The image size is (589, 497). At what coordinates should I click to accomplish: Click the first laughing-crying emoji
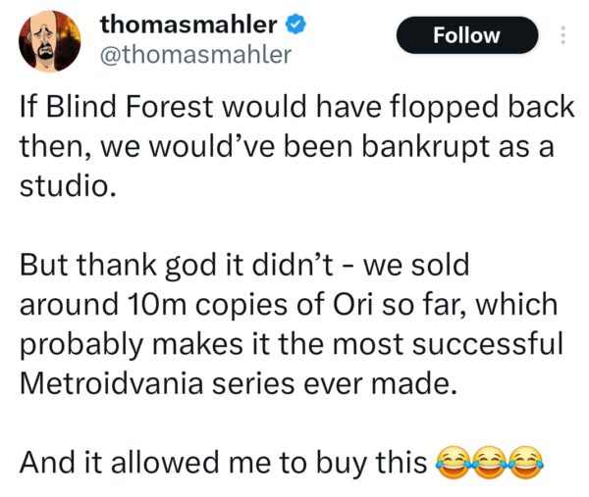coord(450,461)
